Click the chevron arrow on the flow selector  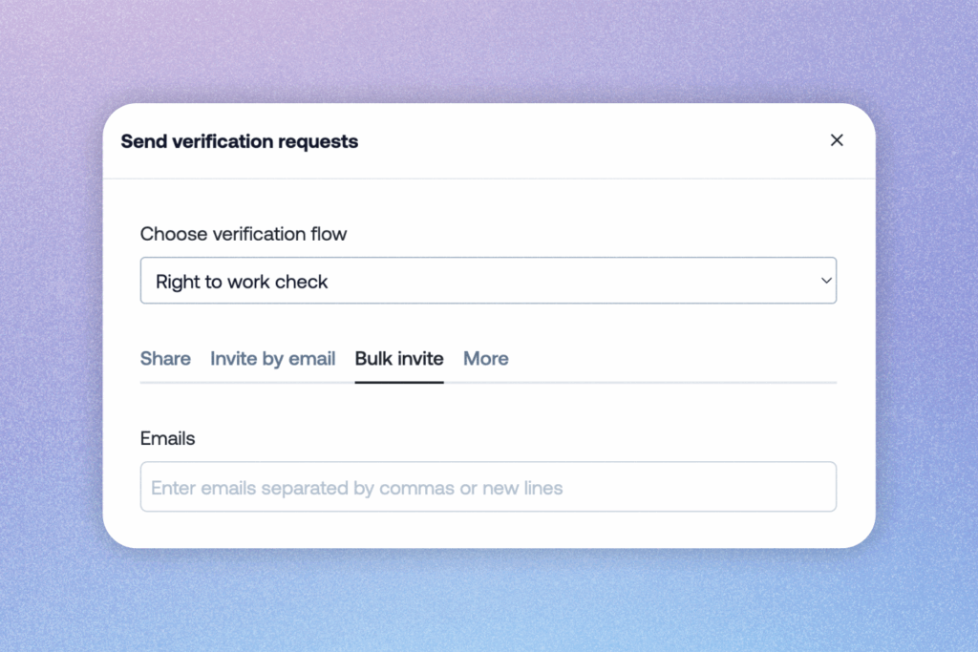click(825, 281)
